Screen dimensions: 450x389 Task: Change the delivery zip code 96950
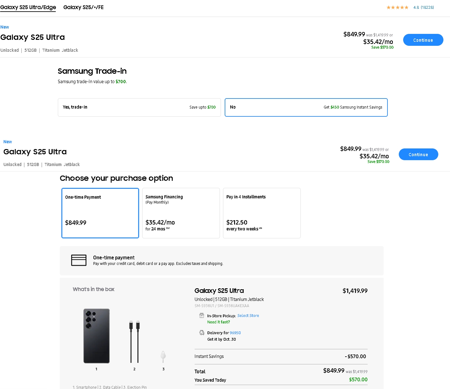tap(235, 333)
